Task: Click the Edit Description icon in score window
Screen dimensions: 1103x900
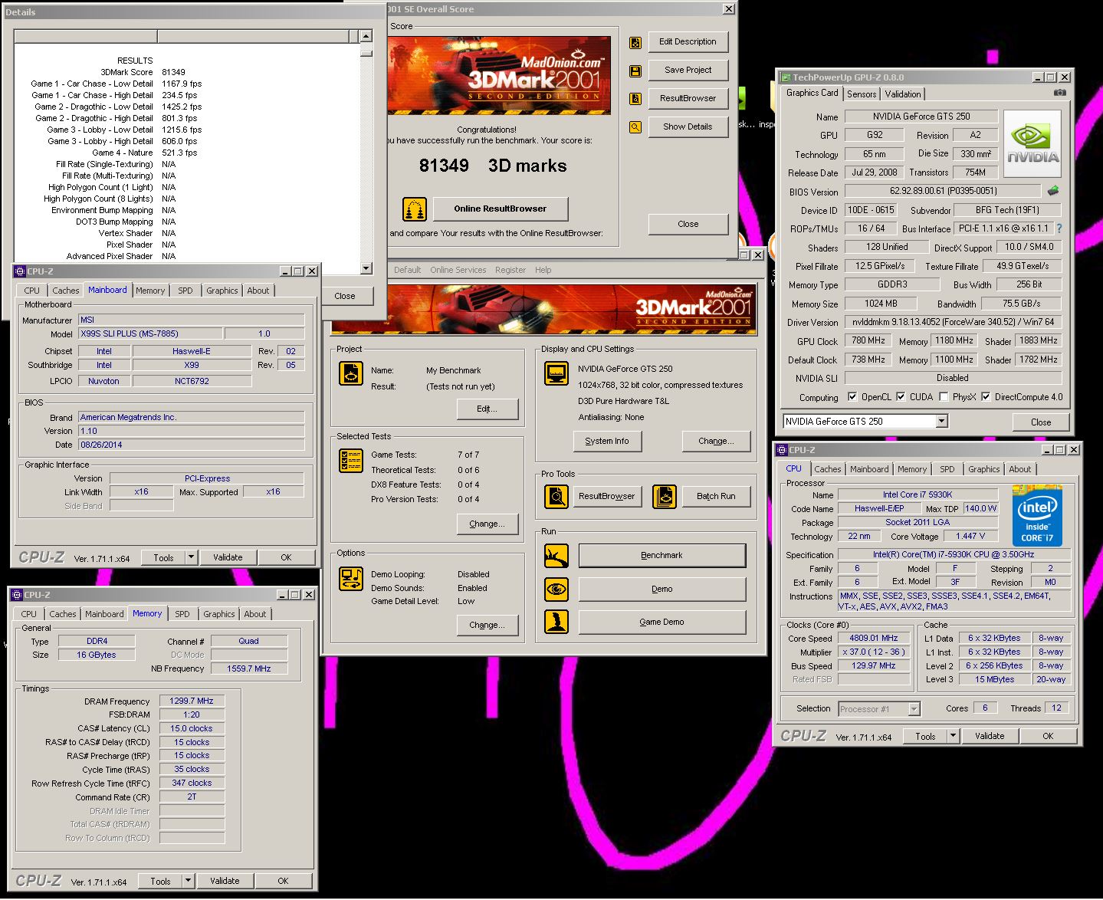Action: tap(635, 43)
